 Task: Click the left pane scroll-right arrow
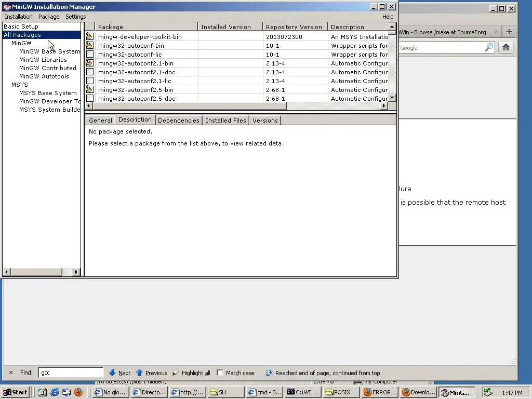tap(76, 272)
